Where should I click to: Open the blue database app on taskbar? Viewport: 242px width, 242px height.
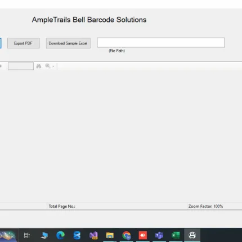(x=77, y=235)
